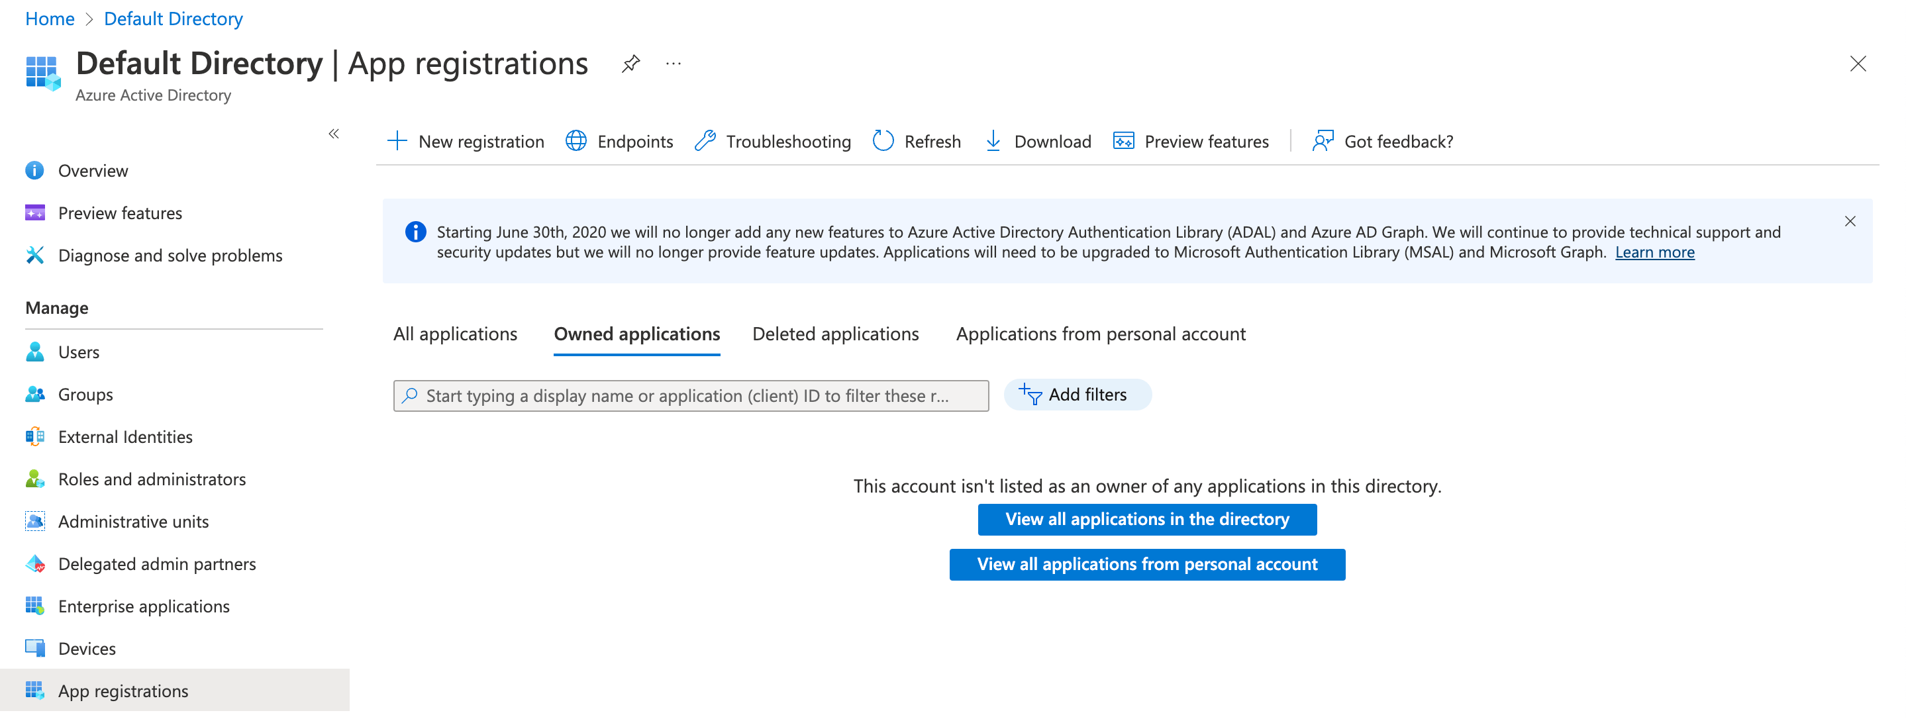The image size is (1906, 719).
Task: Dismiss the ADAL information banner
Action: 1849,221
